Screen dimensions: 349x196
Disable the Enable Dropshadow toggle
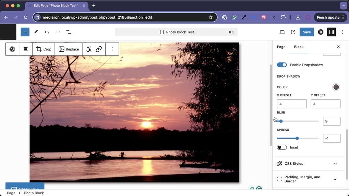click(282, 65)
